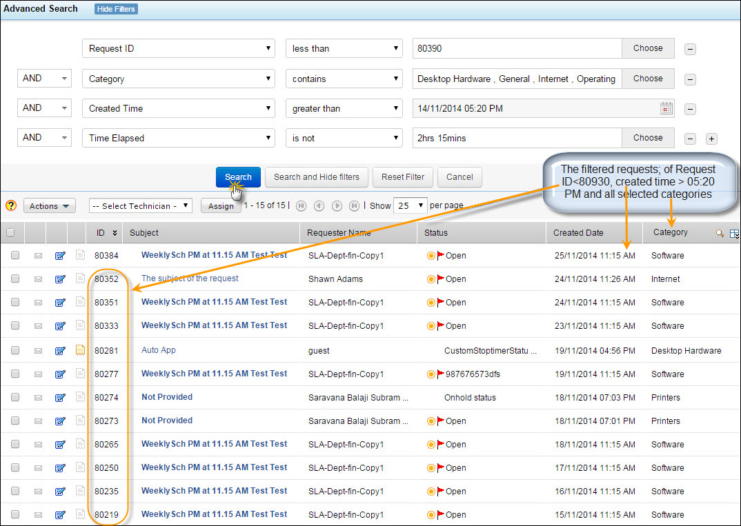Viewport: 741px width, 526px height.
Task: Open 'The subject of the request' link
Action: tap(190, 279)
